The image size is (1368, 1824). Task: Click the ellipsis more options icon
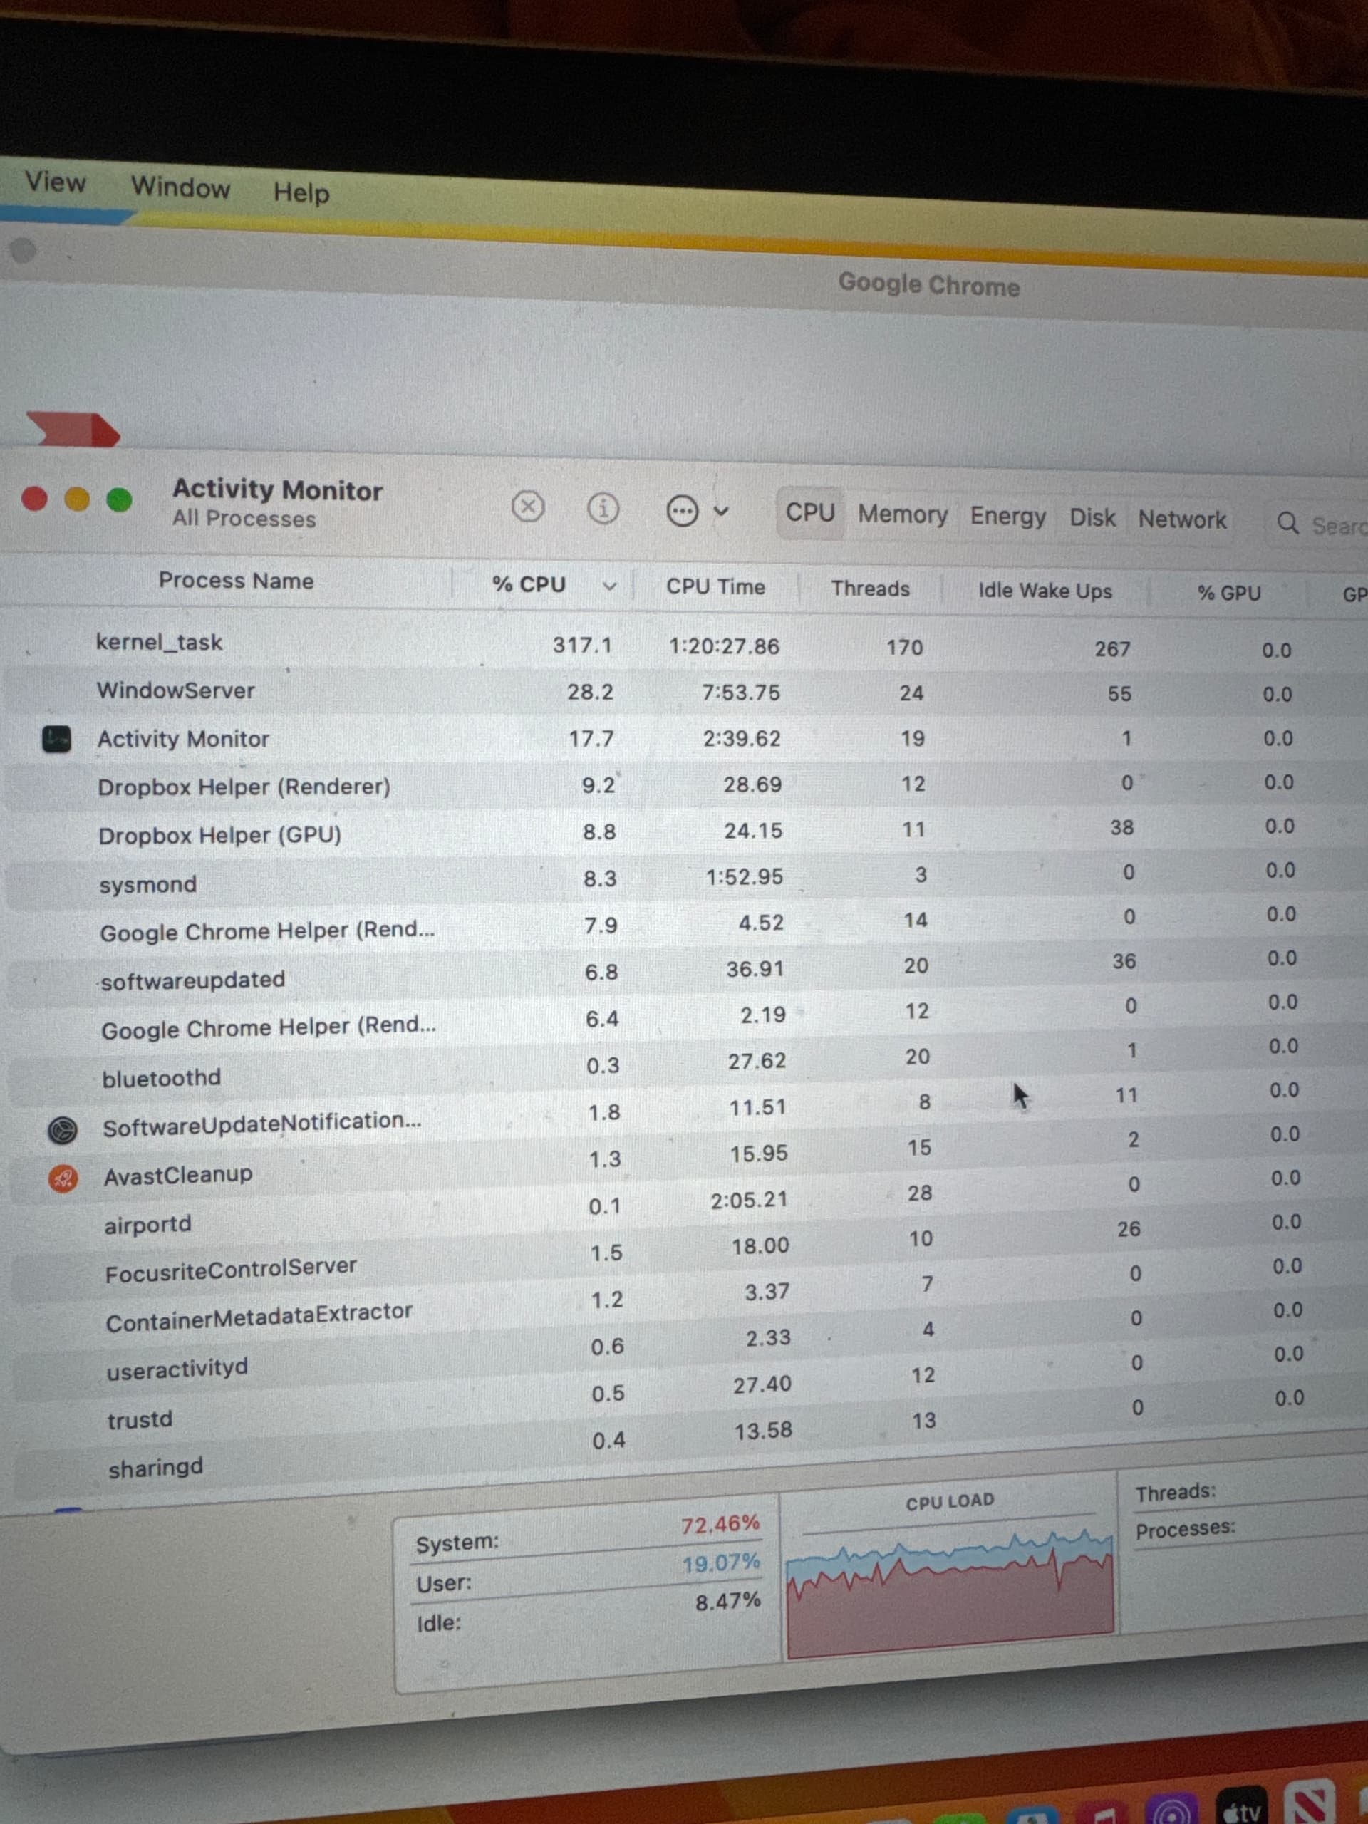[x=682, y=512]
